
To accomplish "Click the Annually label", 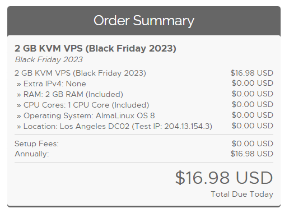I will point(32,154).
